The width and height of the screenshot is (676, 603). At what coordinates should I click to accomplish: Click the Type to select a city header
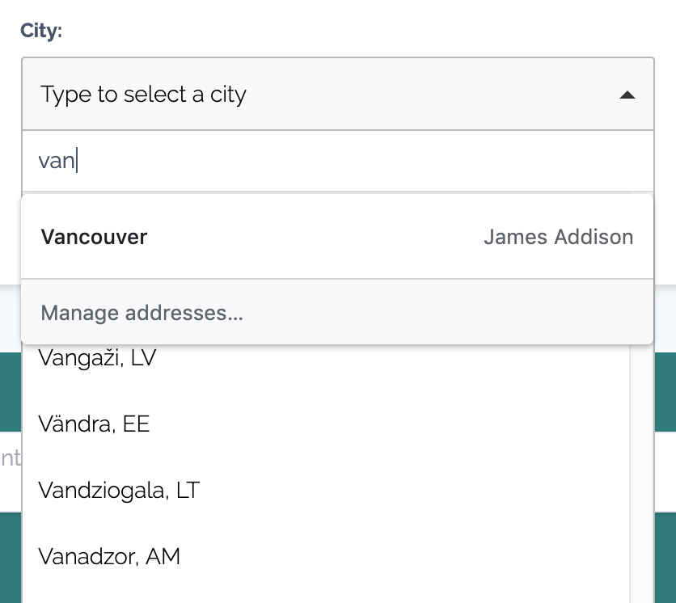(143, 95)
